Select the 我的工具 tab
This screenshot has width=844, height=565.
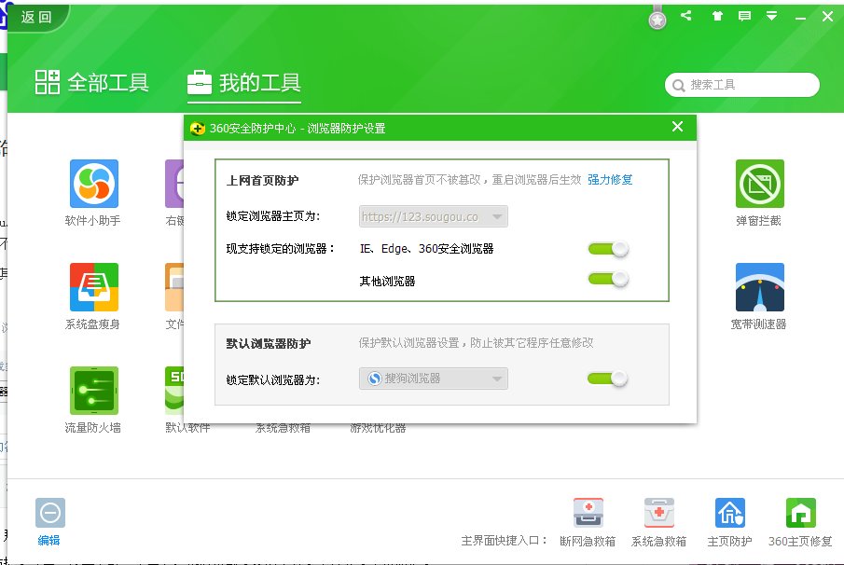(242, 82)
